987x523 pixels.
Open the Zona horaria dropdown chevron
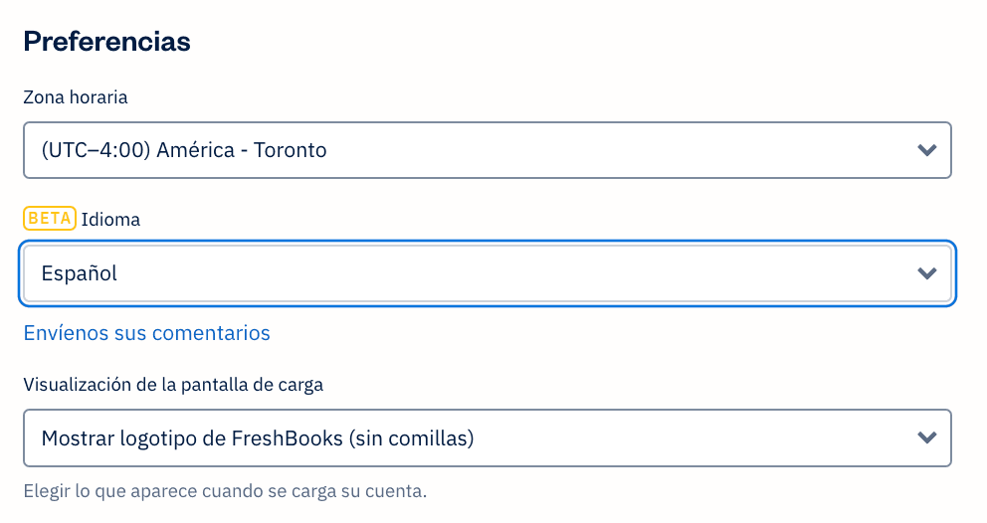click(926, 150)
